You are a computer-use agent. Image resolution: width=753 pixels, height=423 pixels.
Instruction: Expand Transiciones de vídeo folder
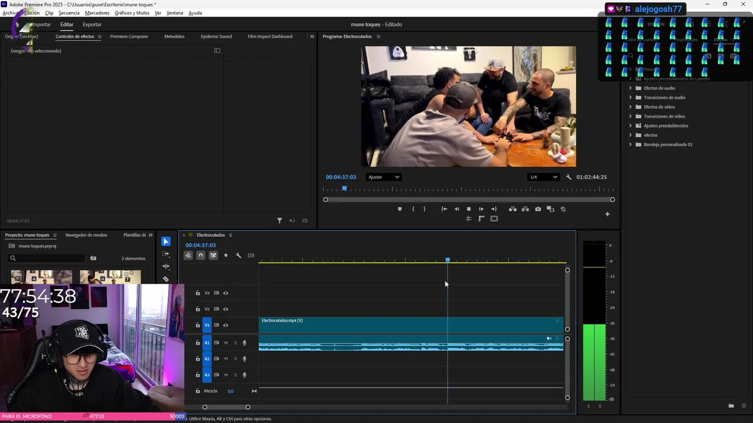click(x=631, y=116)
